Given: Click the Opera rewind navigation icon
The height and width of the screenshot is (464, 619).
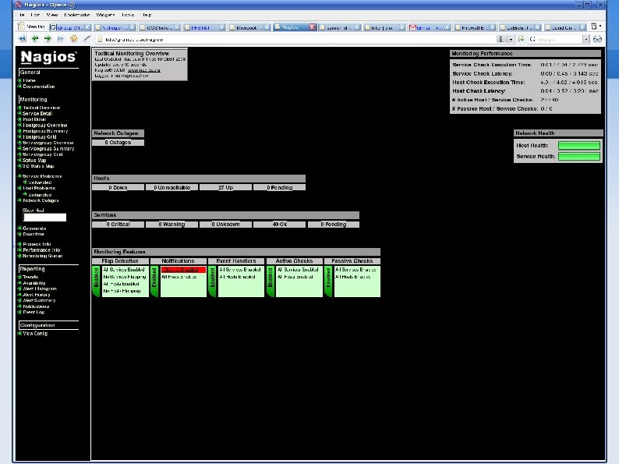Looking at the screenshot, I should tap(23, 39).
